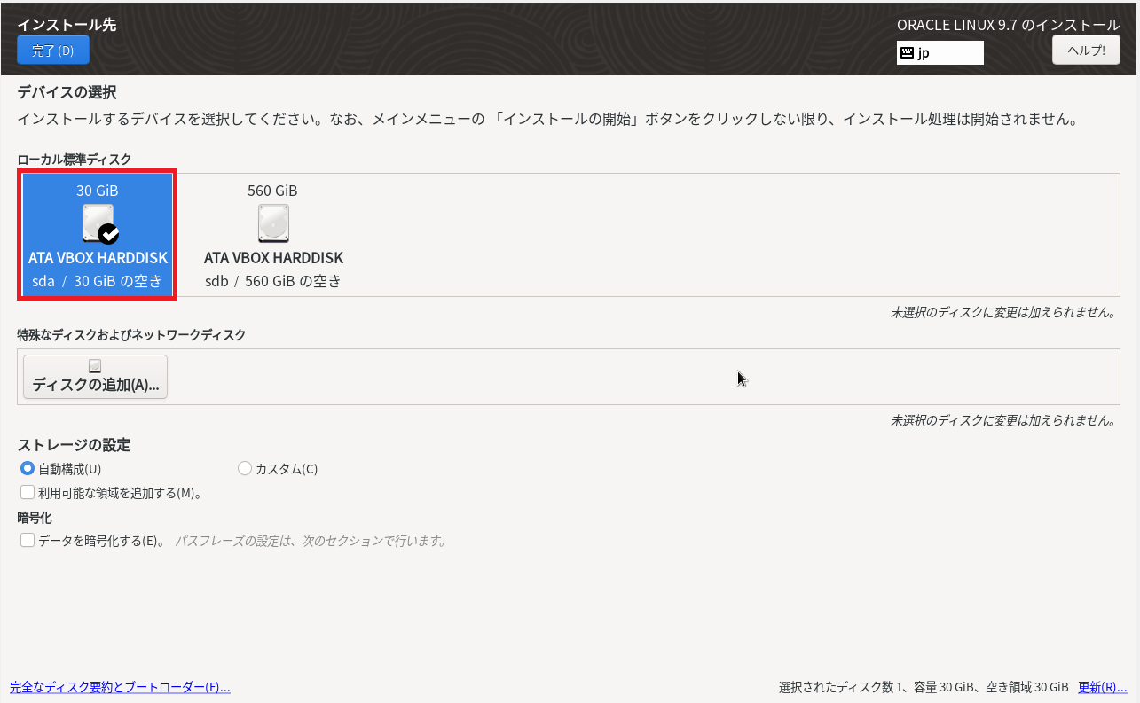Click the ATA VBOX HARDDISK name for sdb
The image size is (1140, 703).
pos(273,258)
